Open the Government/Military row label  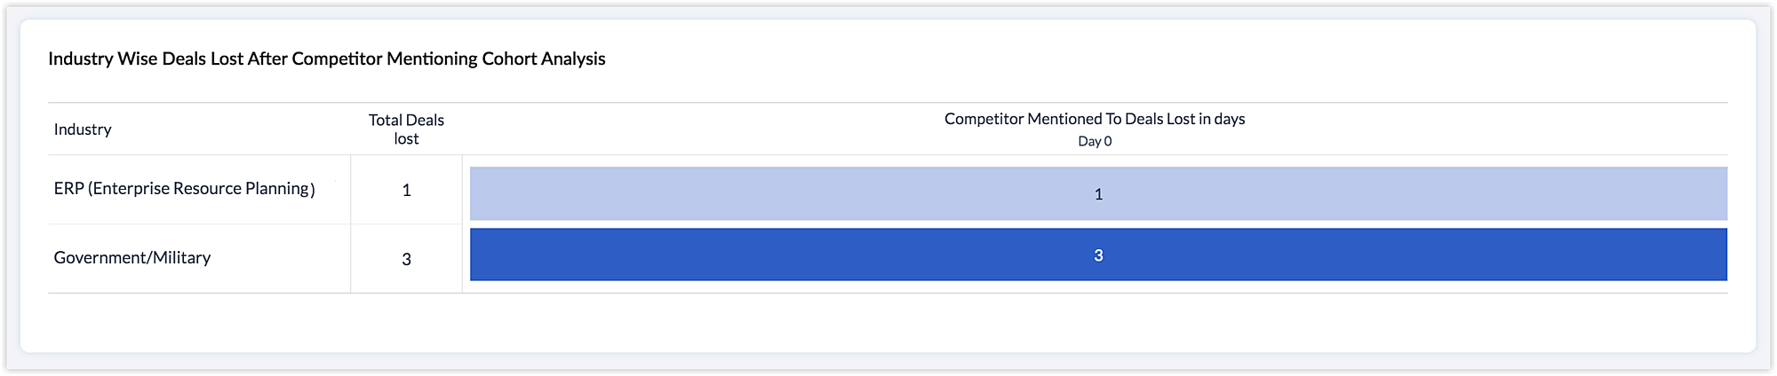[x=131, y=258]
